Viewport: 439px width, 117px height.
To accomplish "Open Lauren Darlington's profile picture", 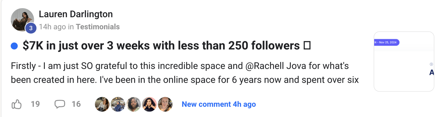I will tap(21, 19).
